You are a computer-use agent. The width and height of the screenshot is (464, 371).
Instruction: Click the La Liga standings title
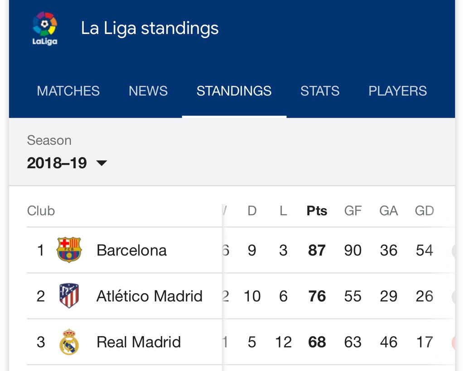pyautogui.click(x=150, y=28)
